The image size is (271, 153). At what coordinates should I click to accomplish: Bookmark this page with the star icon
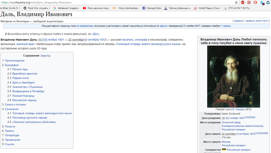236,2
